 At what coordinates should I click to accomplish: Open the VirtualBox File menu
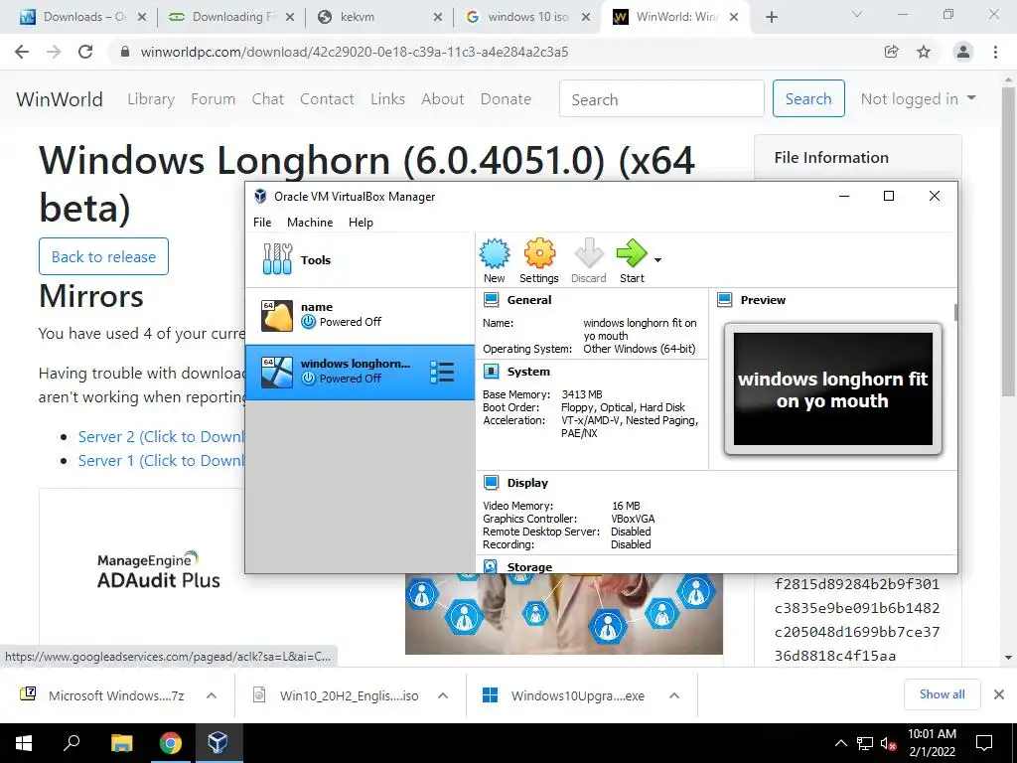(262, 222)
